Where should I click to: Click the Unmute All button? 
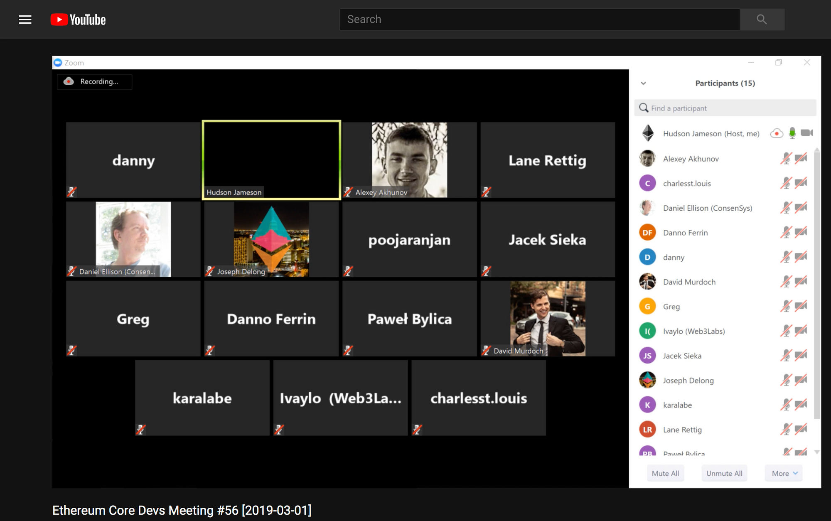(x=724, y=473)
